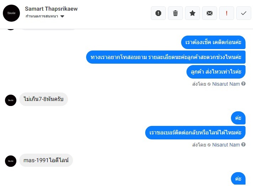Open Samart Thapsrikaew profile name
The image size is (253, 186).
[51, 9]
